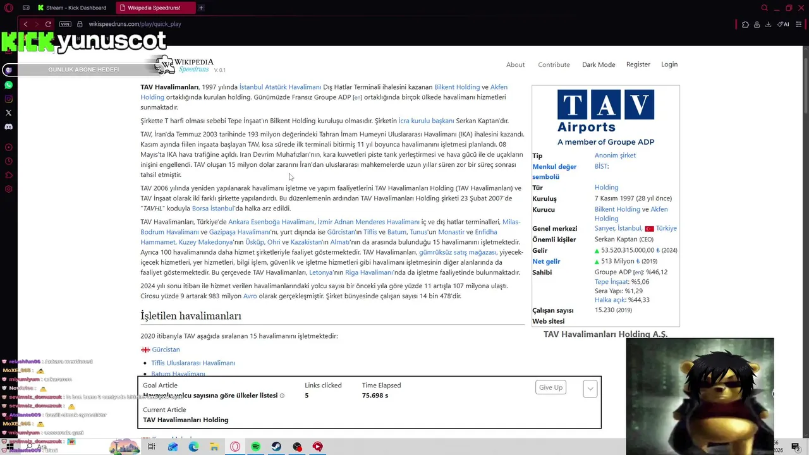Open the Borsa İstanbul link
The height and width of the screenshot is (455, 809).
click(x=213, y=209)
